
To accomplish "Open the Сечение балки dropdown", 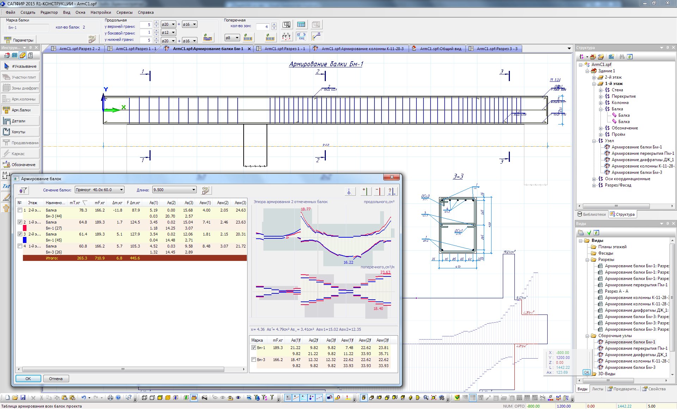I will pos(121,190).
